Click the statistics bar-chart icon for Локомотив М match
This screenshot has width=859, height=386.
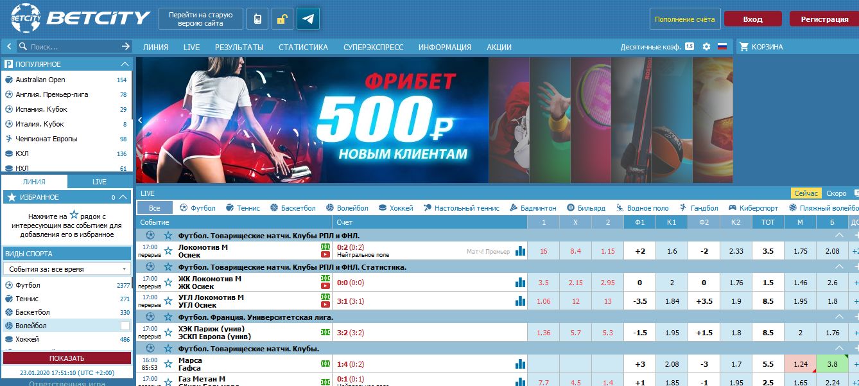pyautogui.click(x=521, y=250)
